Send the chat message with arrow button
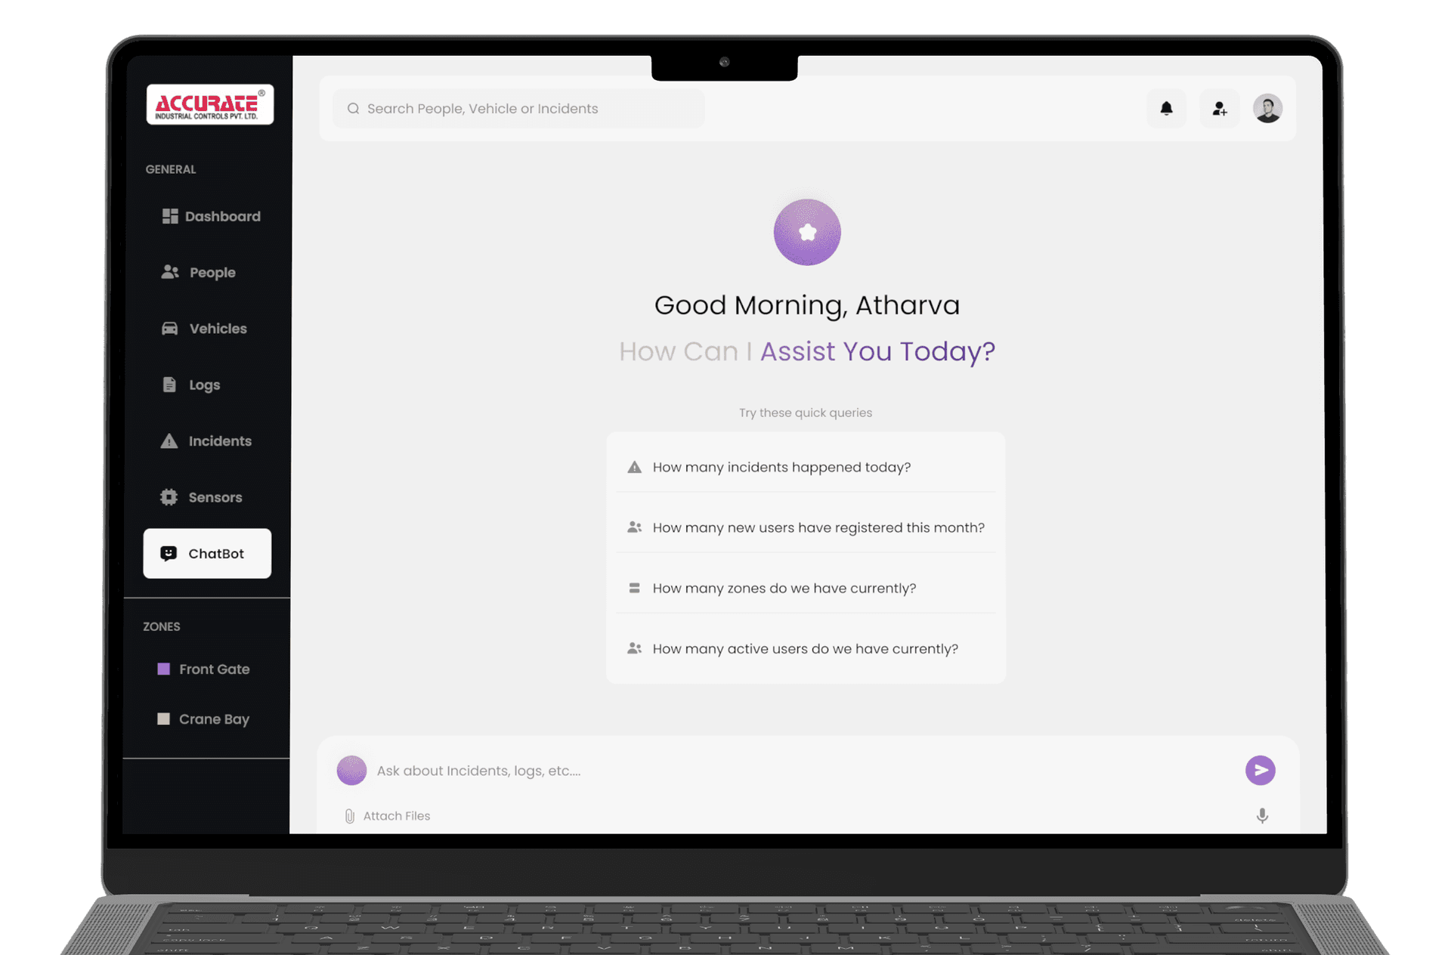The height and width of the screenshot is (955, 1451). pos(1260,771)
